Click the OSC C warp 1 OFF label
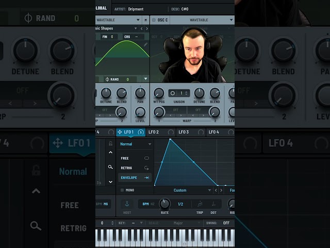330x248 pixels. (x=175, y=110)
